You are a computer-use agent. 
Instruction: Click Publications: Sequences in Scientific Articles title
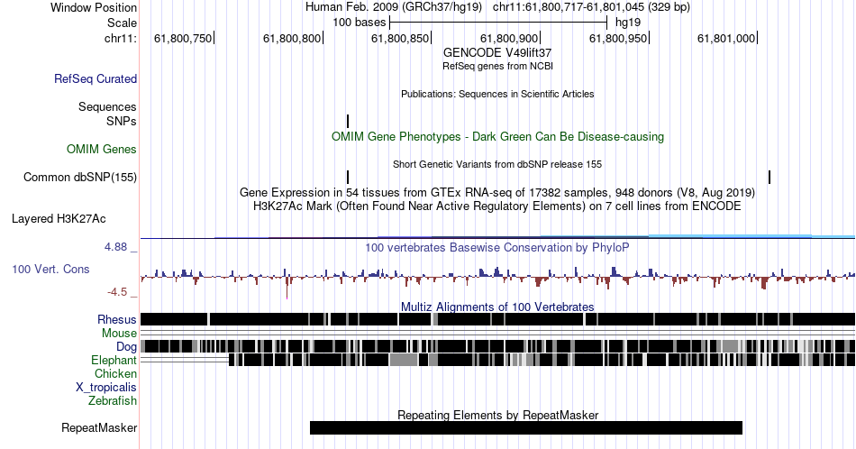[x=497, y=94]
